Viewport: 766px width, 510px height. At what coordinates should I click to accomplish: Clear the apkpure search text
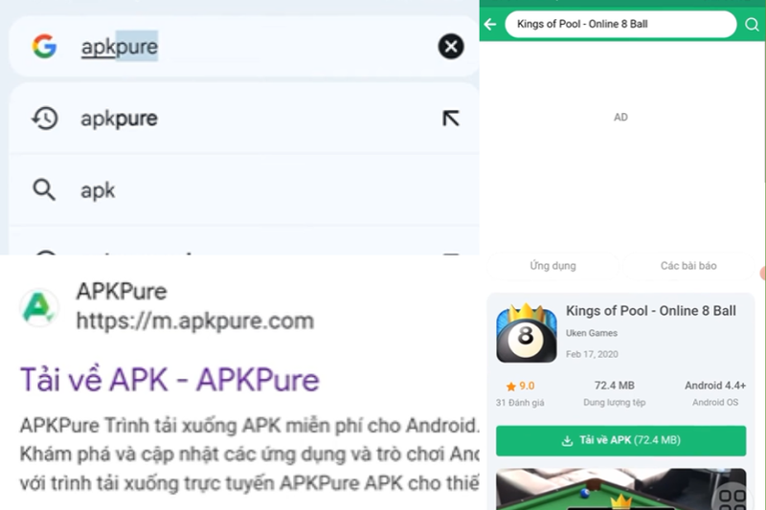450,46
